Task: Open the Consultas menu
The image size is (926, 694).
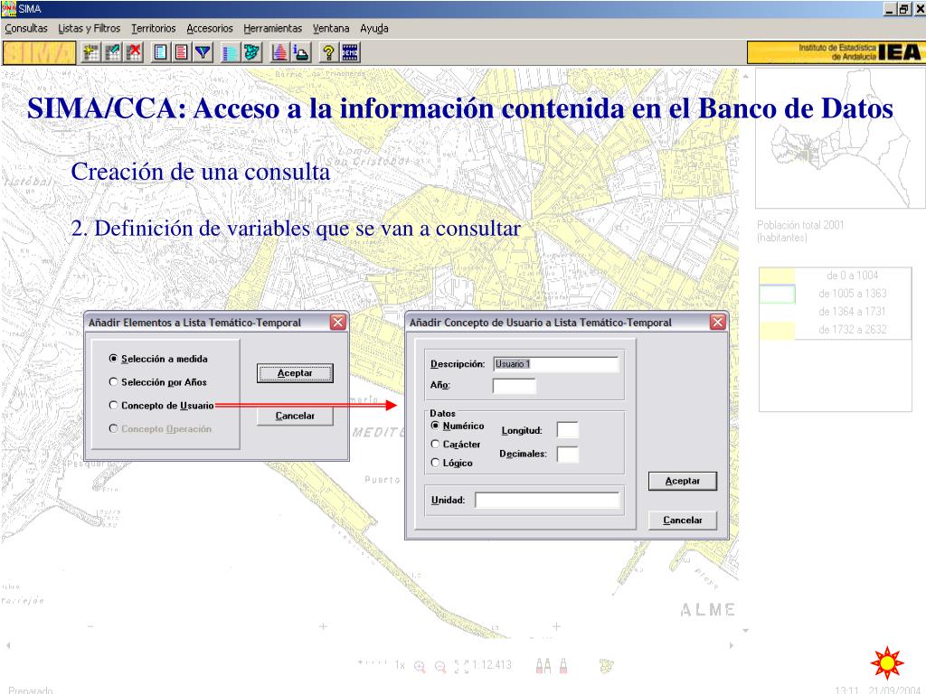Action: (26, 28)
